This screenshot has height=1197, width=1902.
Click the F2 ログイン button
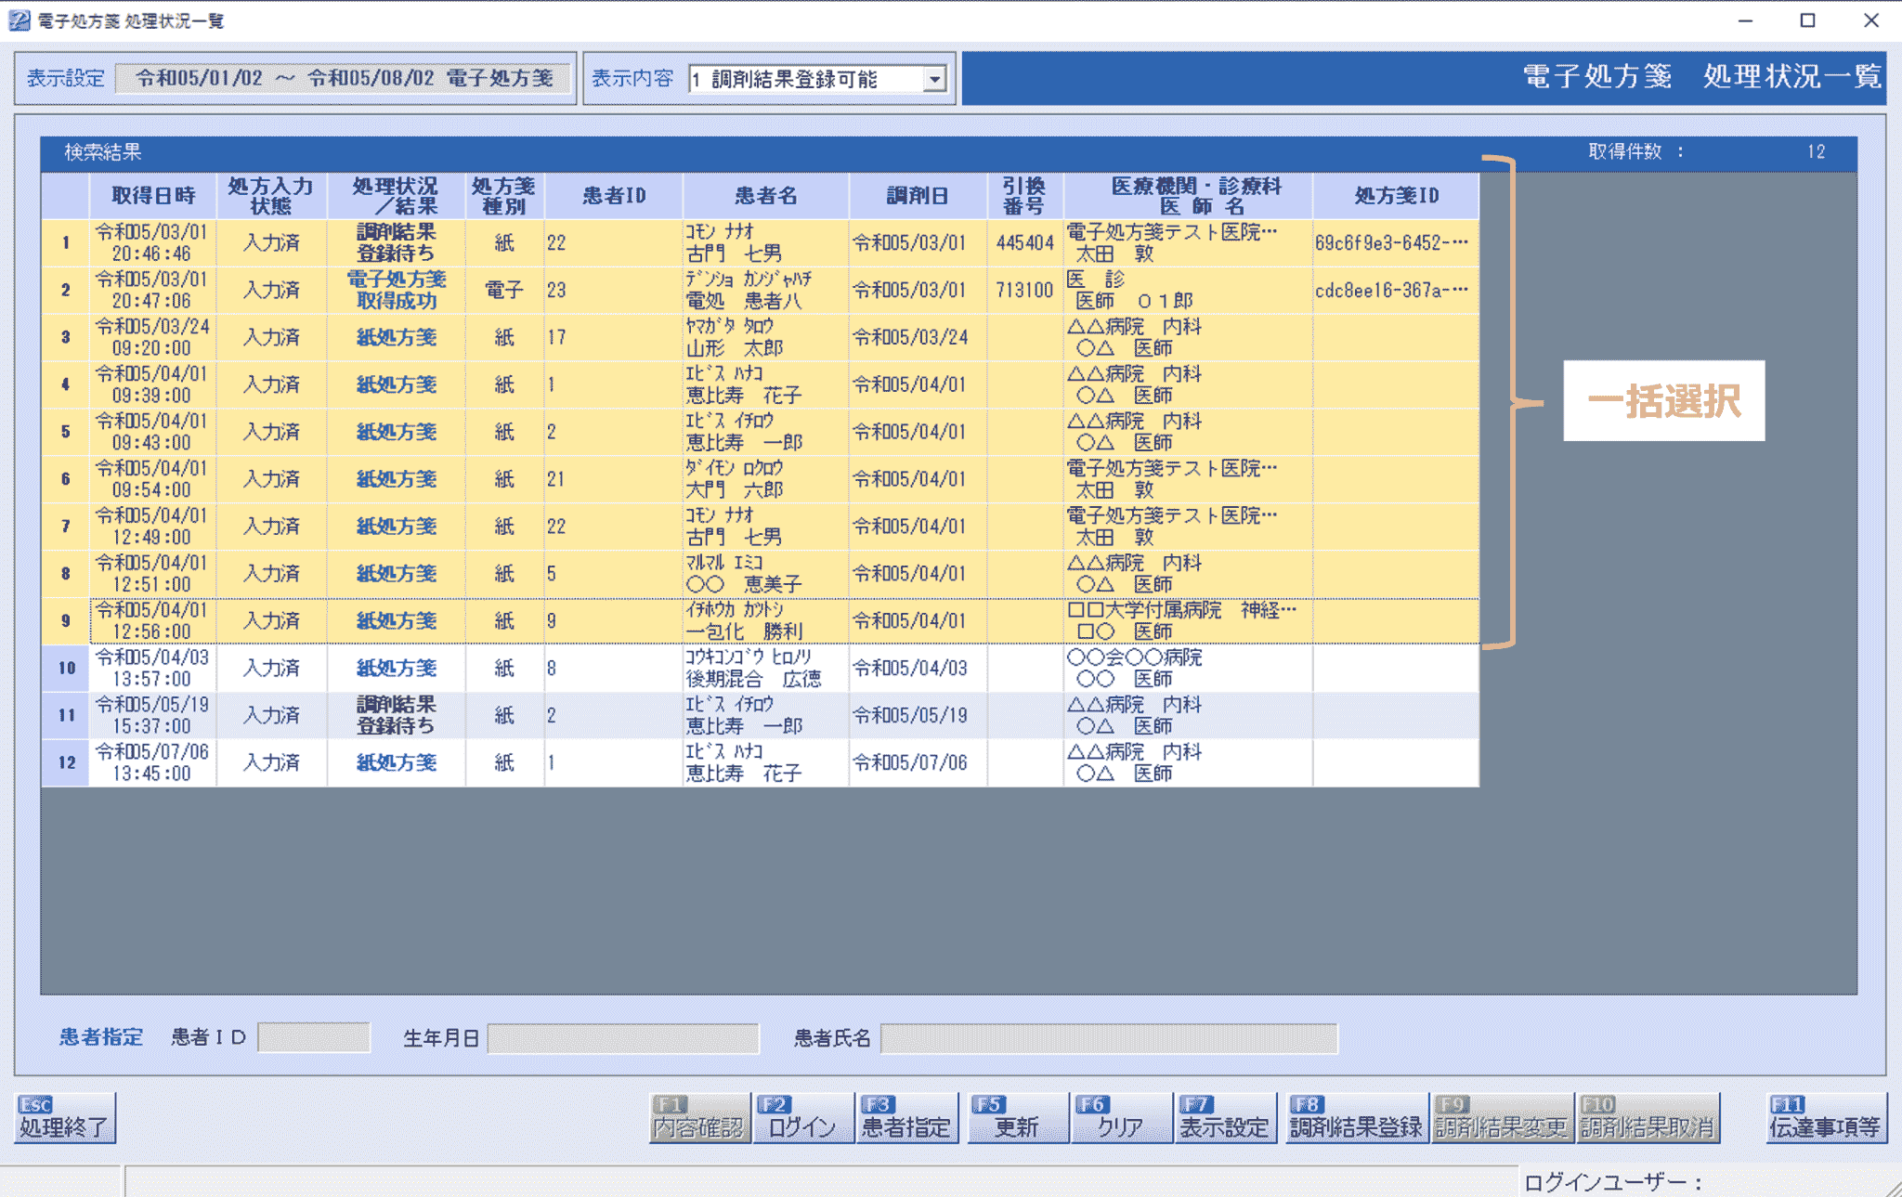coord(803,1118)
